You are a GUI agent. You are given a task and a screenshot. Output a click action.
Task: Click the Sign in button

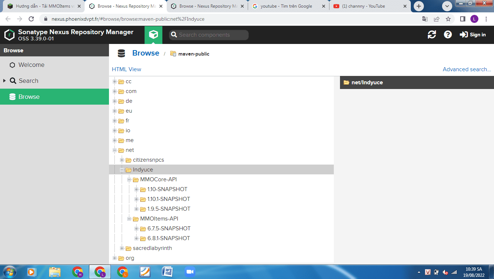[473, 35]
